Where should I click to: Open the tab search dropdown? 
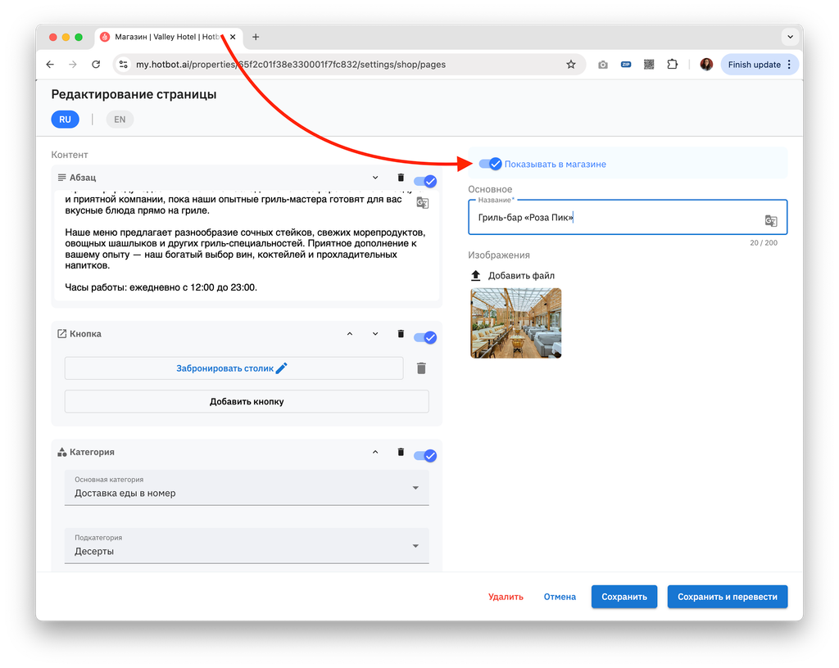791,37
